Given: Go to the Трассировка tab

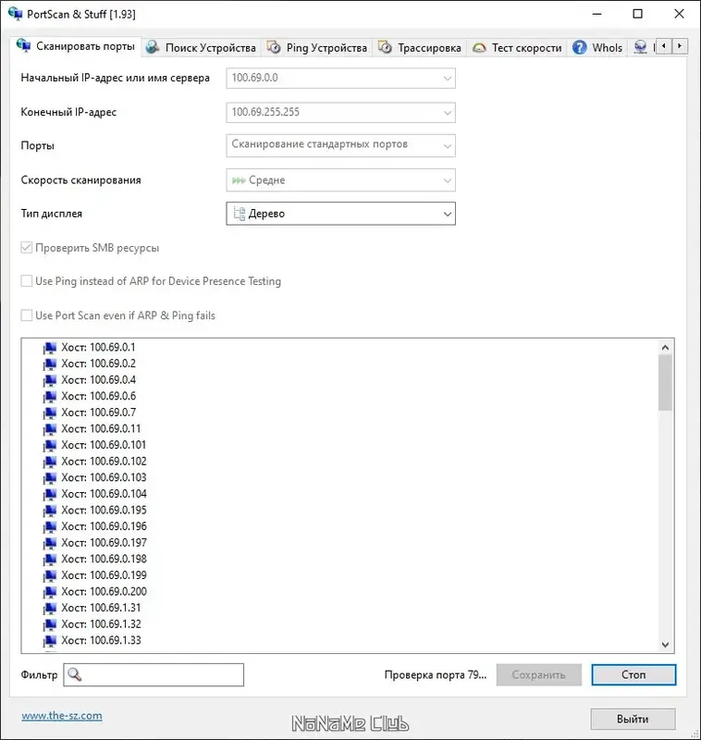Looking at the screenshot, I should click(420, 48).
